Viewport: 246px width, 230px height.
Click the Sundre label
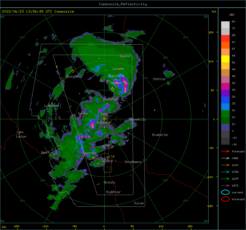coord(83,113)
